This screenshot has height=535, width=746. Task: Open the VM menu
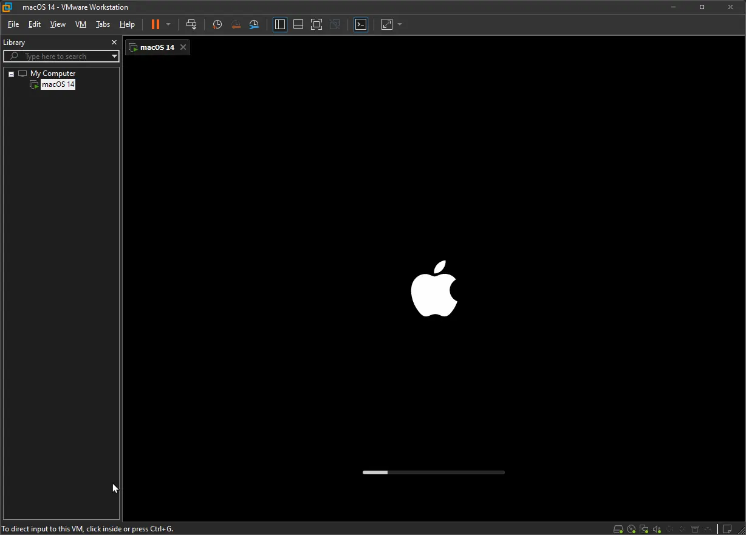pos(81,24)
